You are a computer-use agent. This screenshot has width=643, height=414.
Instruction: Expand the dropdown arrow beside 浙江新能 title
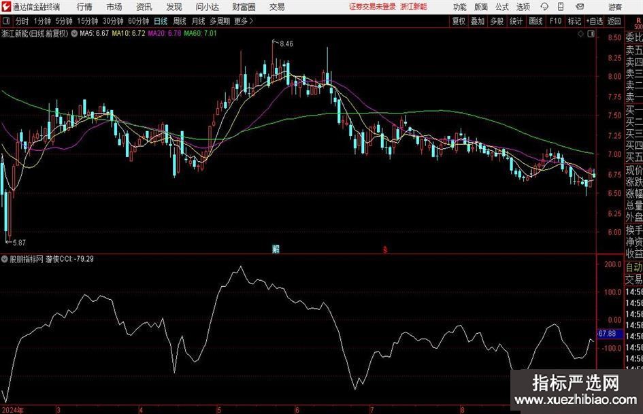tap(74, 33)
